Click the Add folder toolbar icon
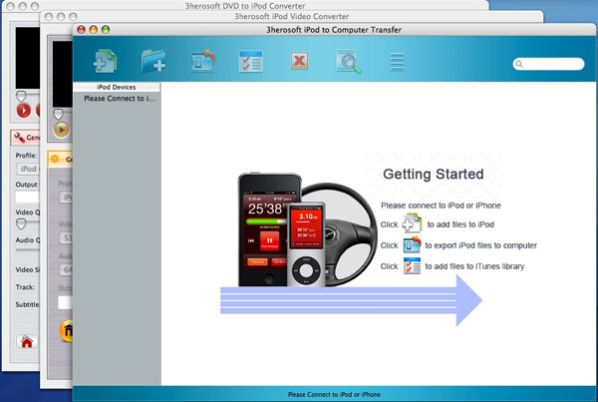Screen dimensions: 598x402 point(153,61)
